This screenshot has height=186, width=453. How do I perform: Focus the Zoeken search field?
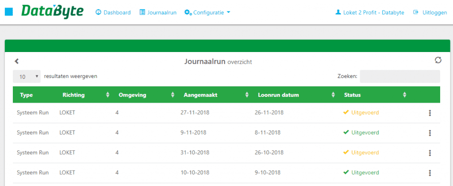tap(400, 76)
